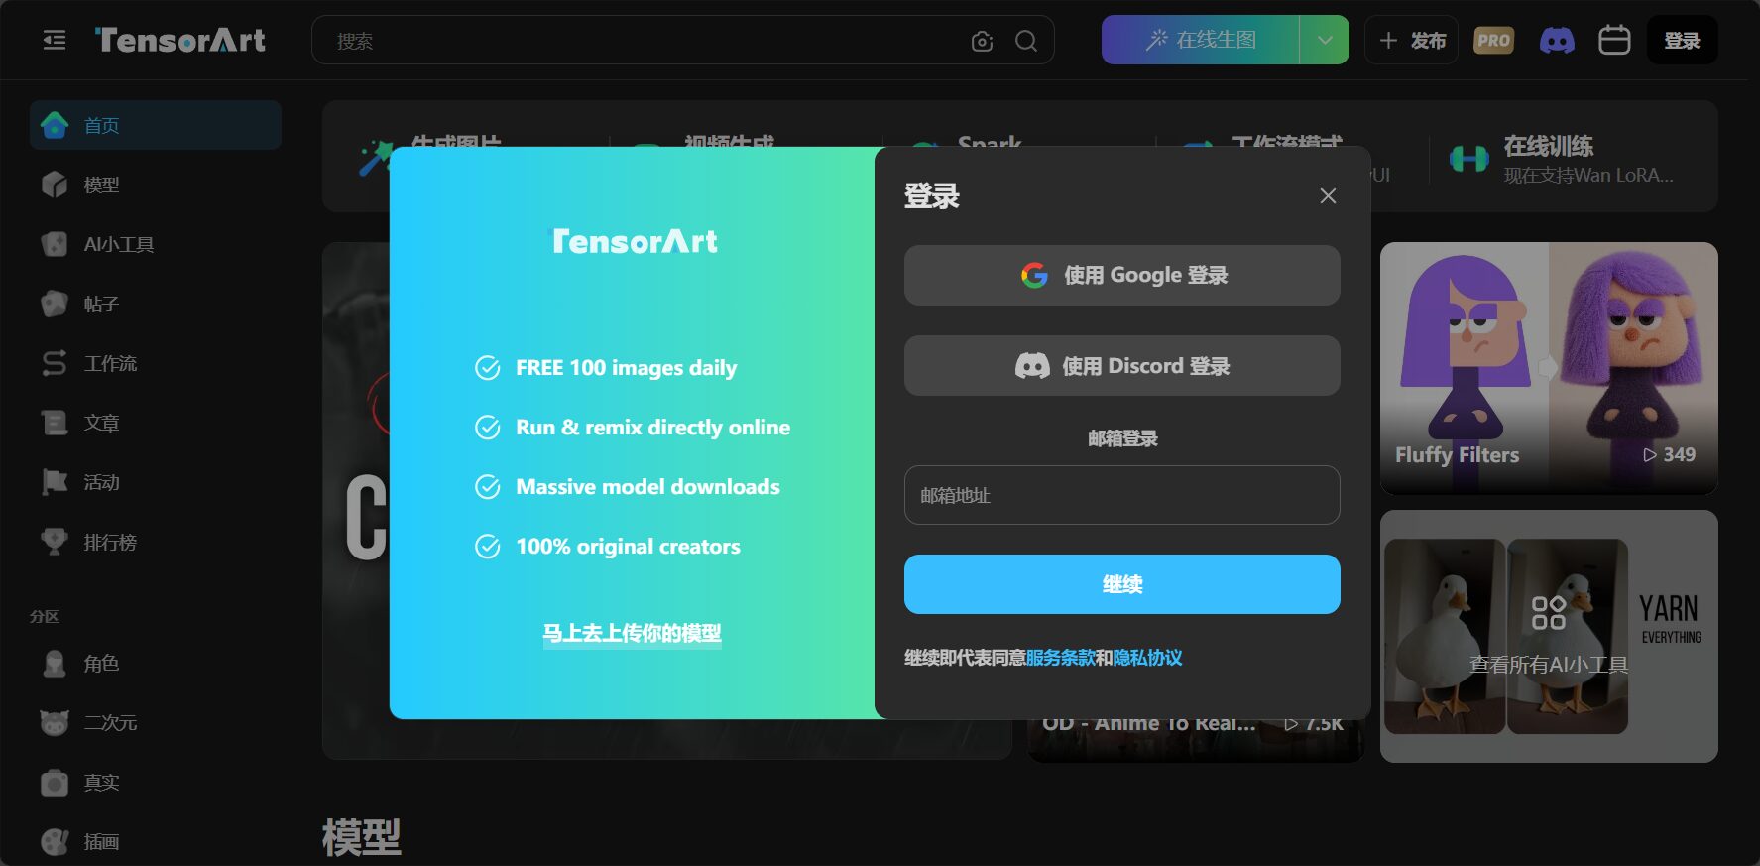Open 排行榜 in the sidebar
Screen dimensions: 1760x866
(156, 542)
